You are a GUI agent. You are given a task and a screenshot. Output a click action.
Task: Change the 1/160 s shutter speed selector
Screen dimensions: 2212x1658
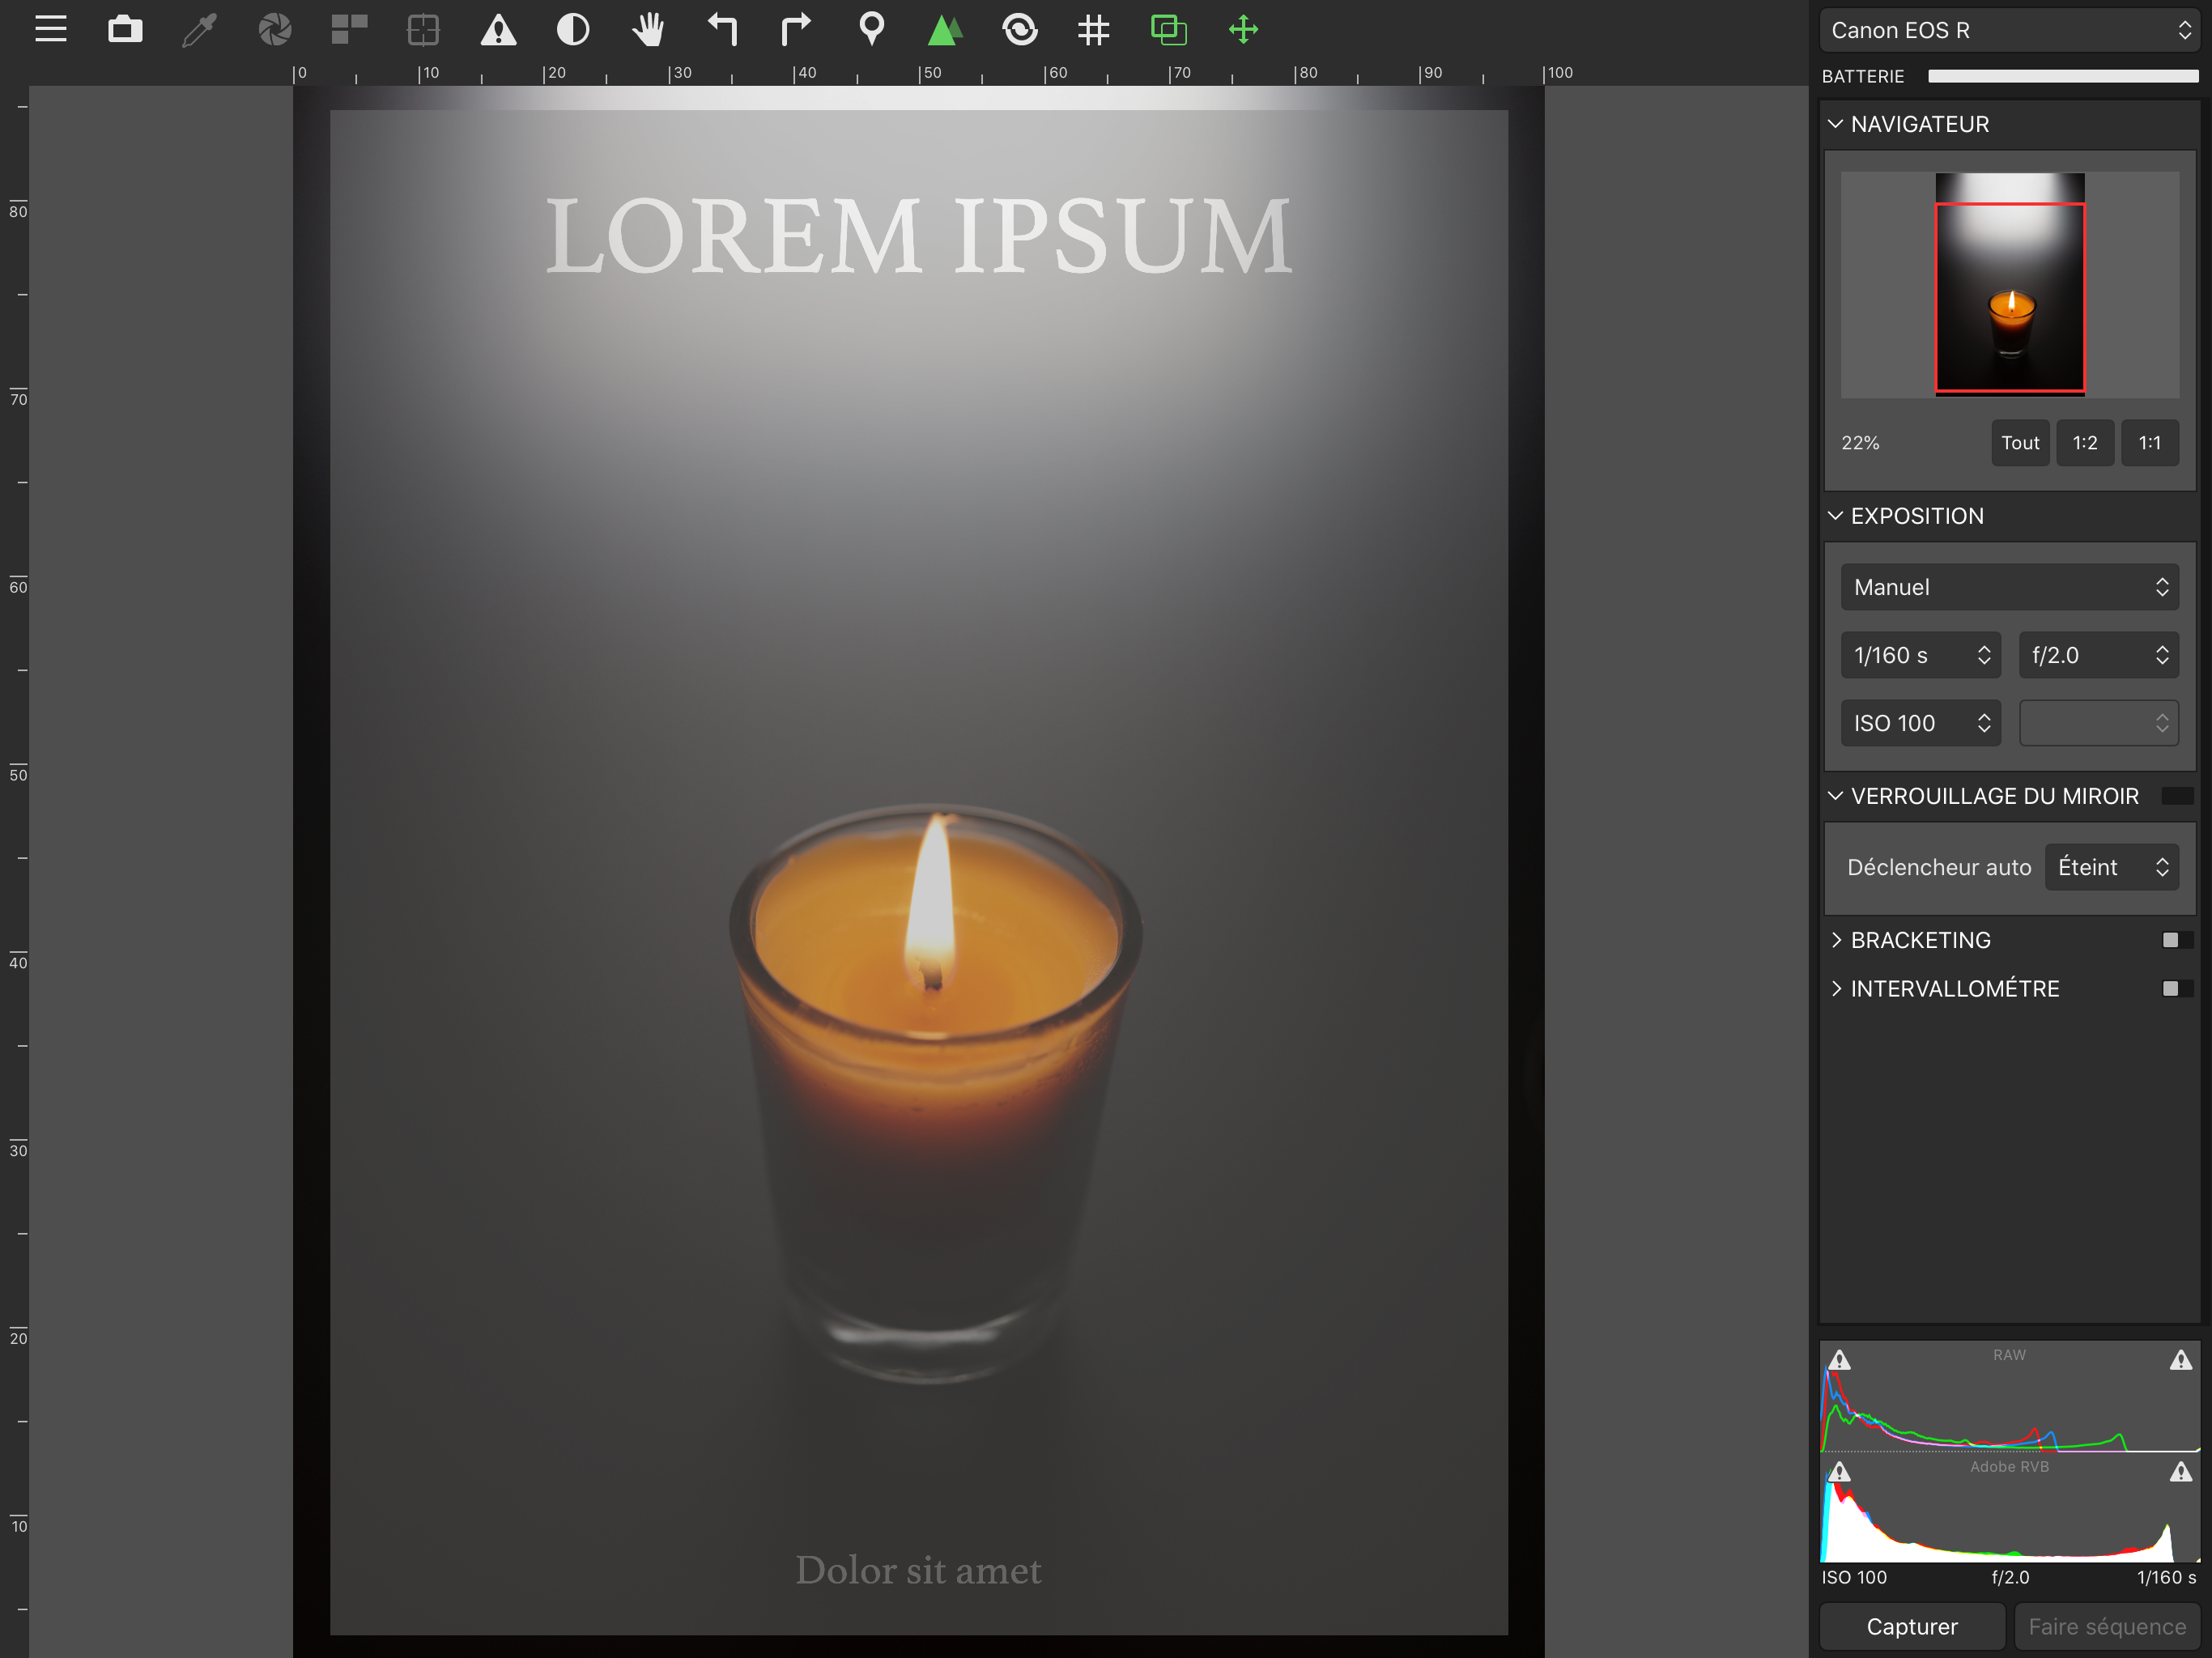click(x=1920, y=655)
